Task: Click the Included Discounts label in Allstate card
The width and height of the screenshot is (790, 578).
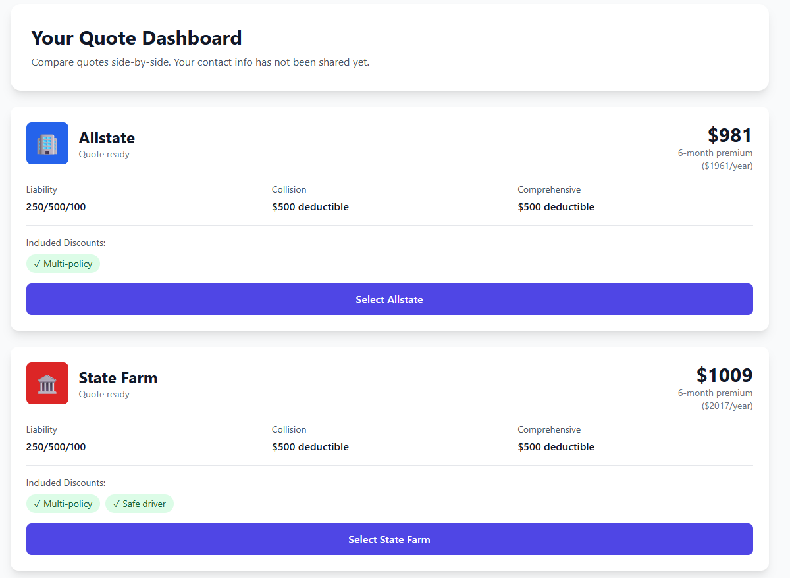Action: tap(66, 243)
